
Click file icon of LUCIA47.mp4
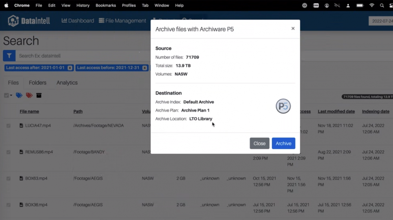21,125
